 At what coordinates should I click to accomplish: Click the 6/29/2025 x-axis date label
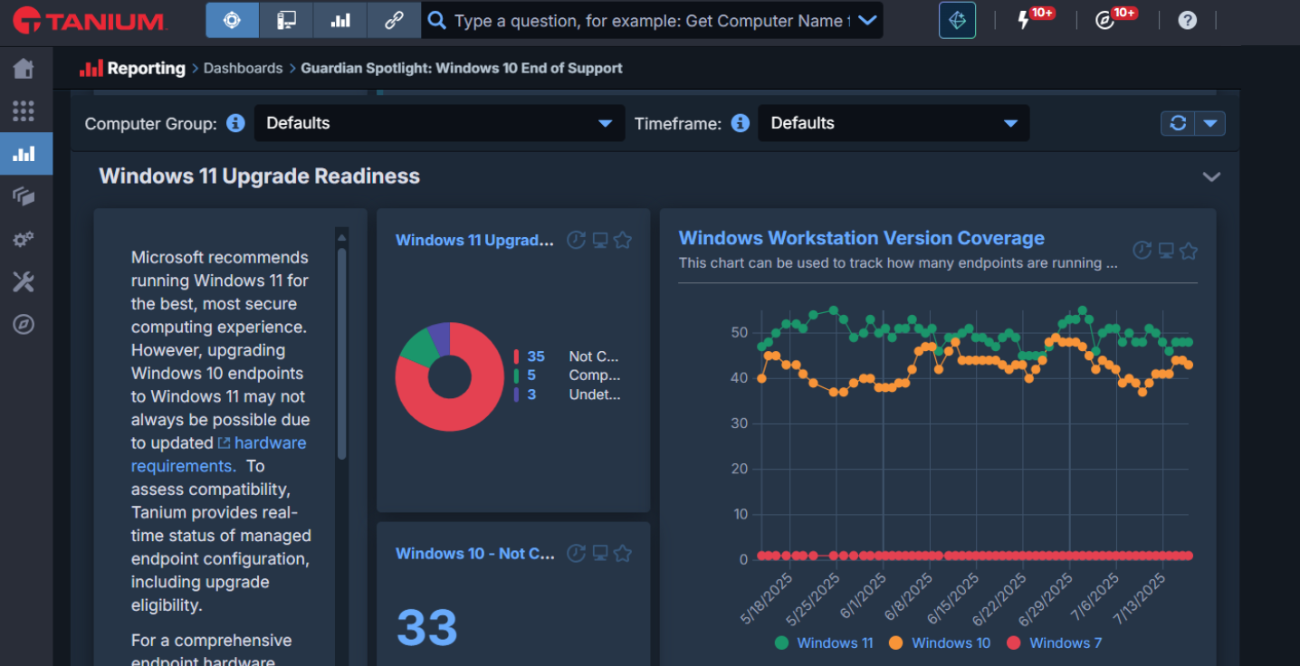point(1044,599)
